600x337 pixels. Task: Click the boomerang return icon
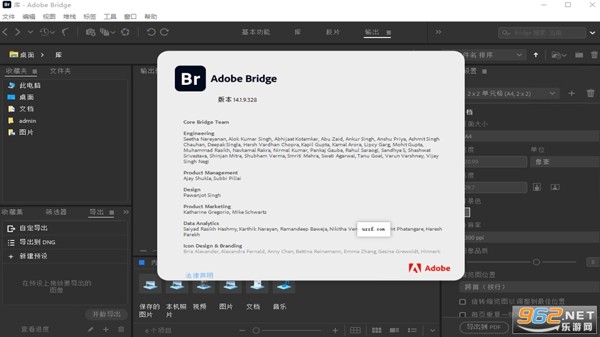[66, 32]
